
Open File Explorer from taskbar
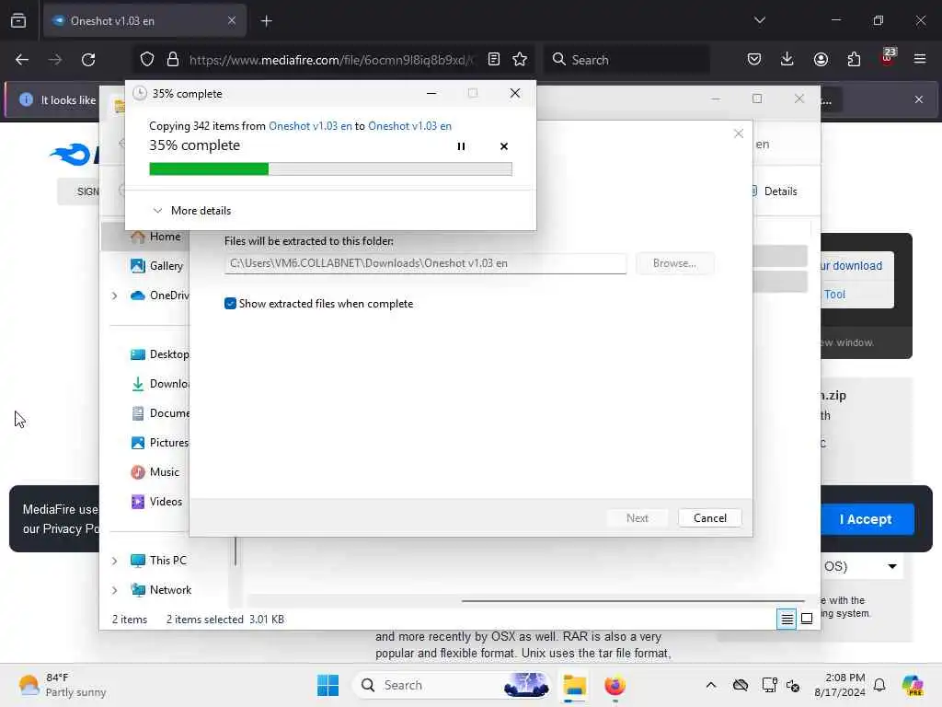574,685
